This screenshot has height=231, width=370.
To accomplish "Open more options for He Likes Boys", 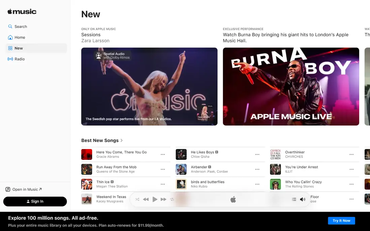I will (257, 154).
